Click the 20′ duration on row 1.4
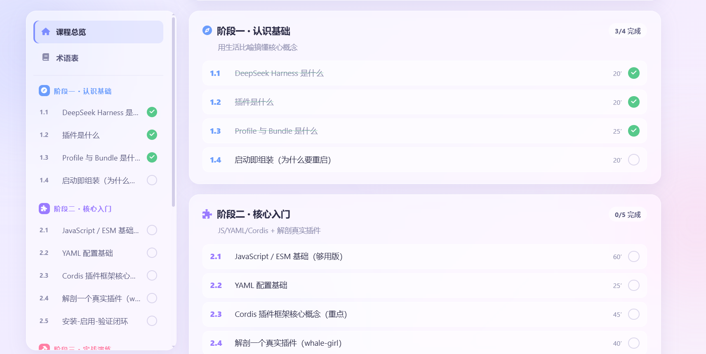This screenshot has width=706, height=354. click(617, 160)
